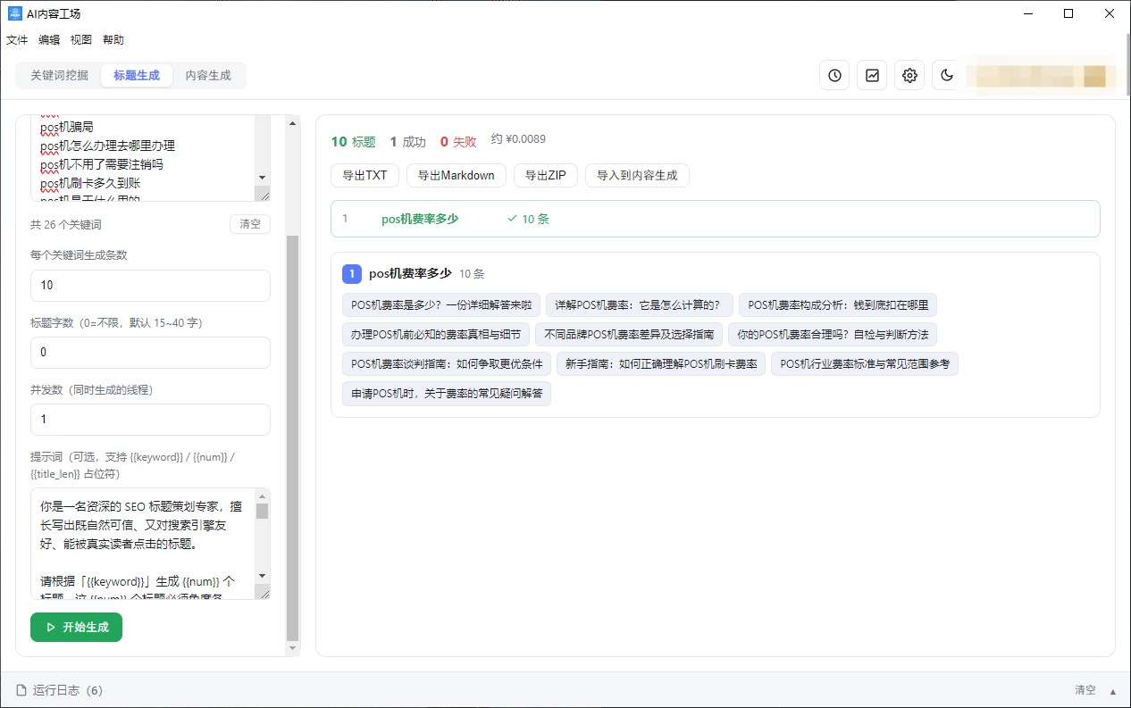Click prompt textarea scrollbar up arrow
The width and height of the screenshot is (1131, 708).
click(x=262, y=496)
